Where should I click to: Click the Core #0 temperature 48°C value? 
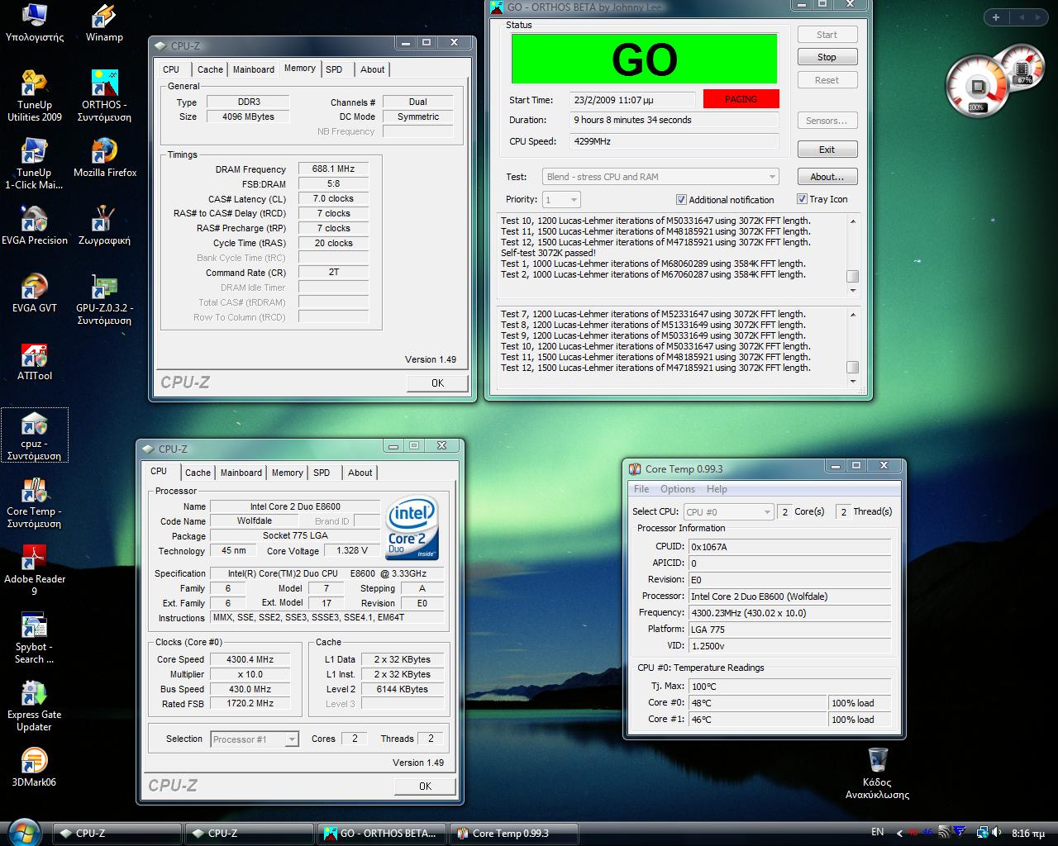758,703
